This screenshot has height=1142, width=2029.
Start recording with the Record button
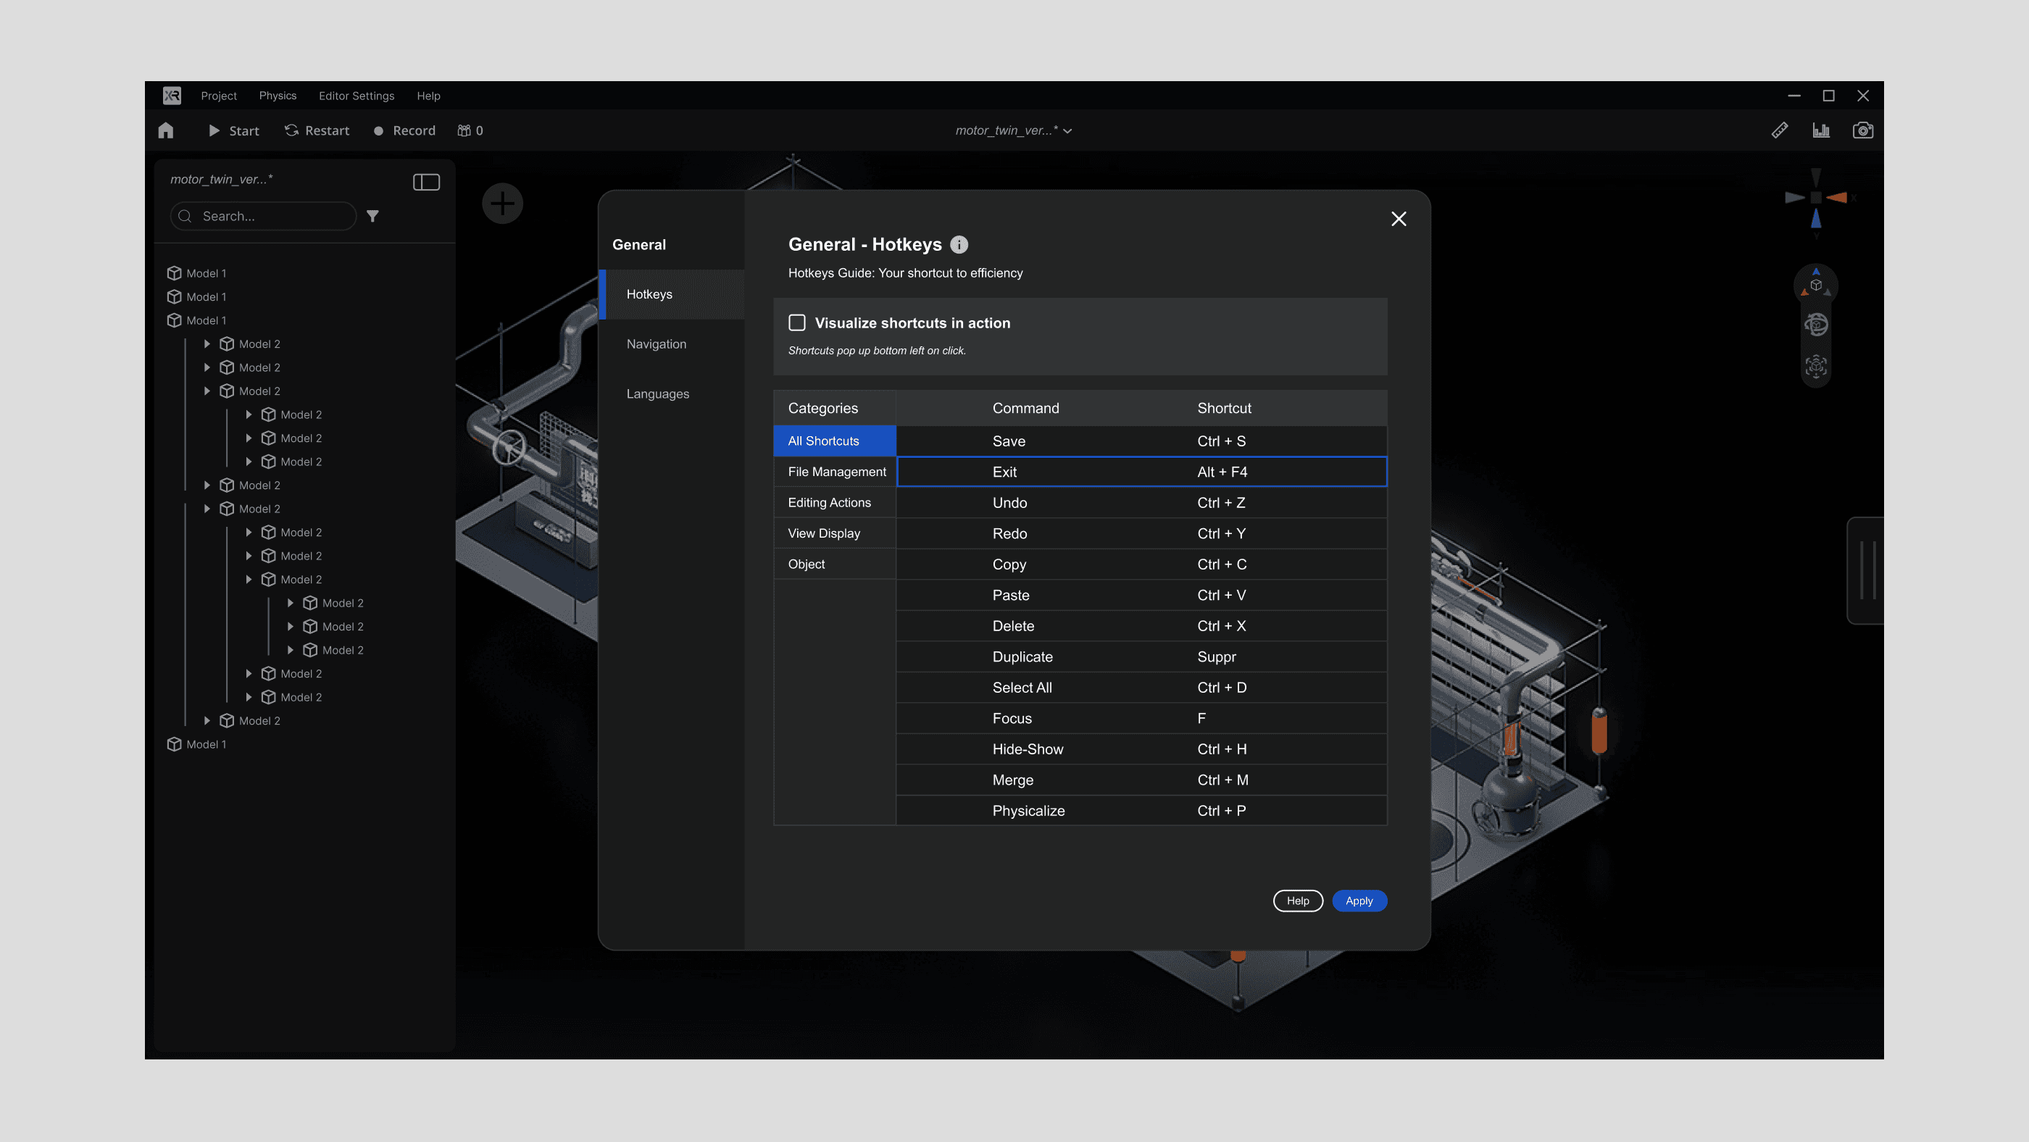[404, 130]
